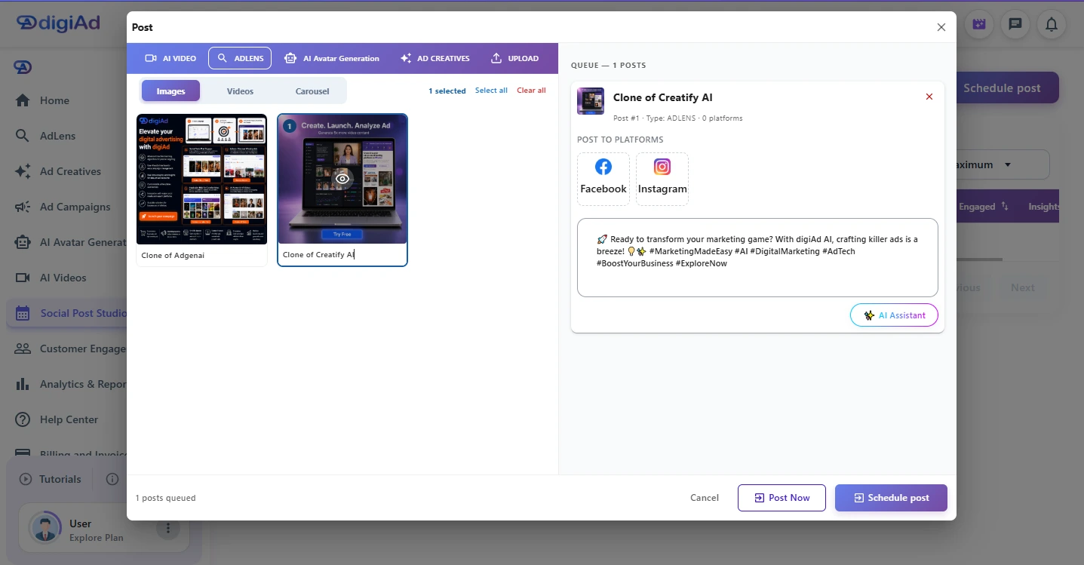The width and height of the screenshot is (1084, 565).
Task: Close the Post dialog
Action: (941, 27)
